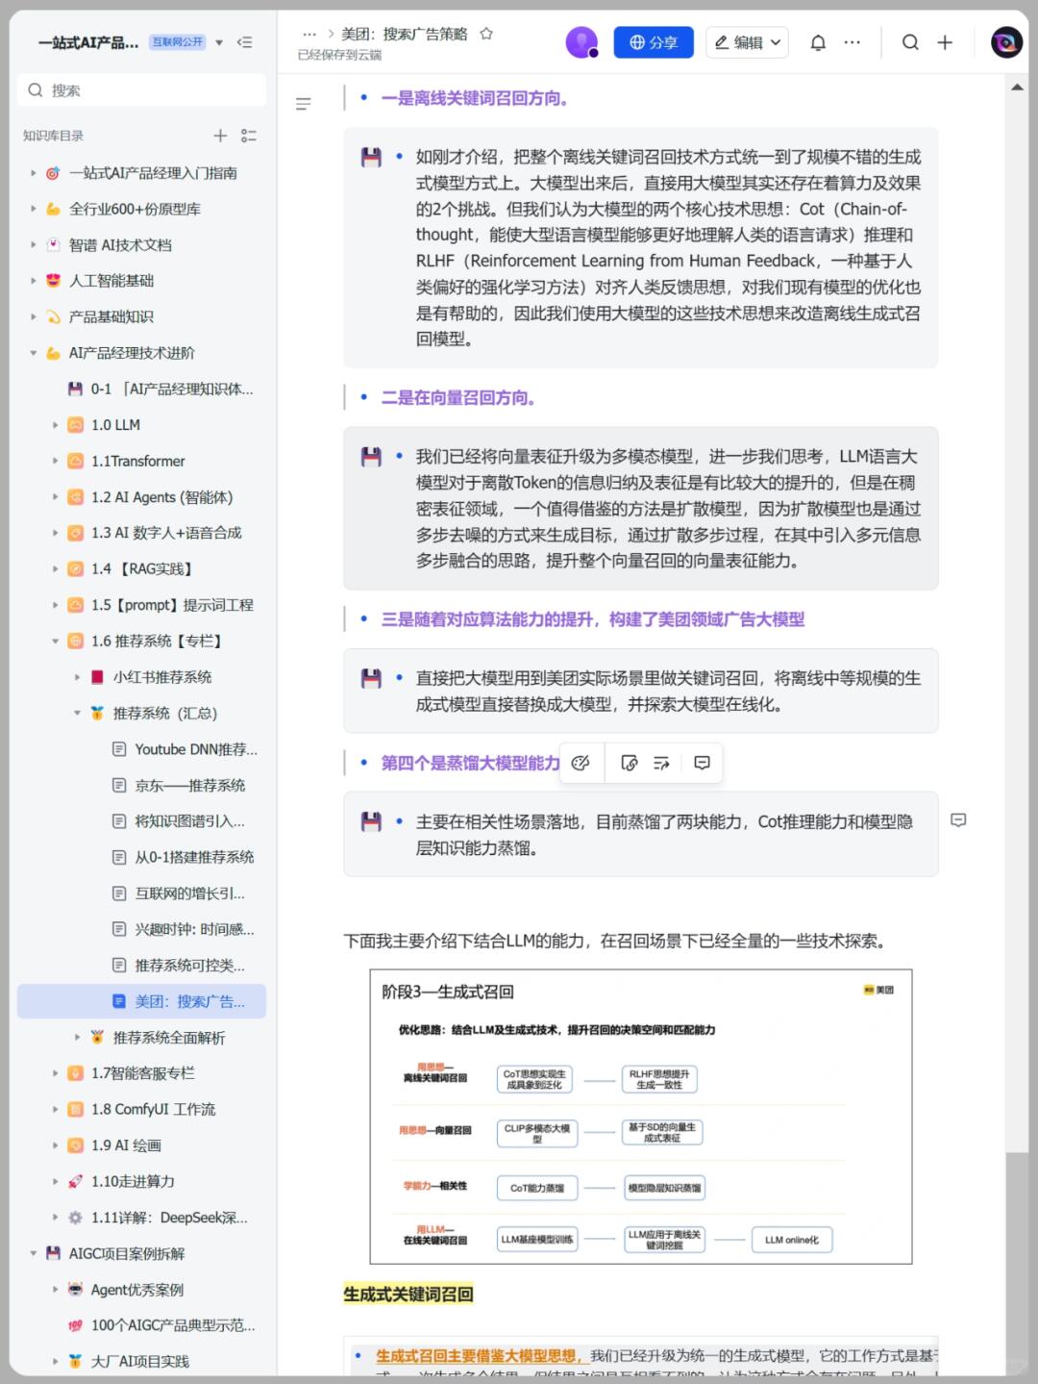The height and width of the screenshot is (1384, 1038).
Task: Click the 阶段3—生成式召回 diagram image
Action: point(641,1117)
